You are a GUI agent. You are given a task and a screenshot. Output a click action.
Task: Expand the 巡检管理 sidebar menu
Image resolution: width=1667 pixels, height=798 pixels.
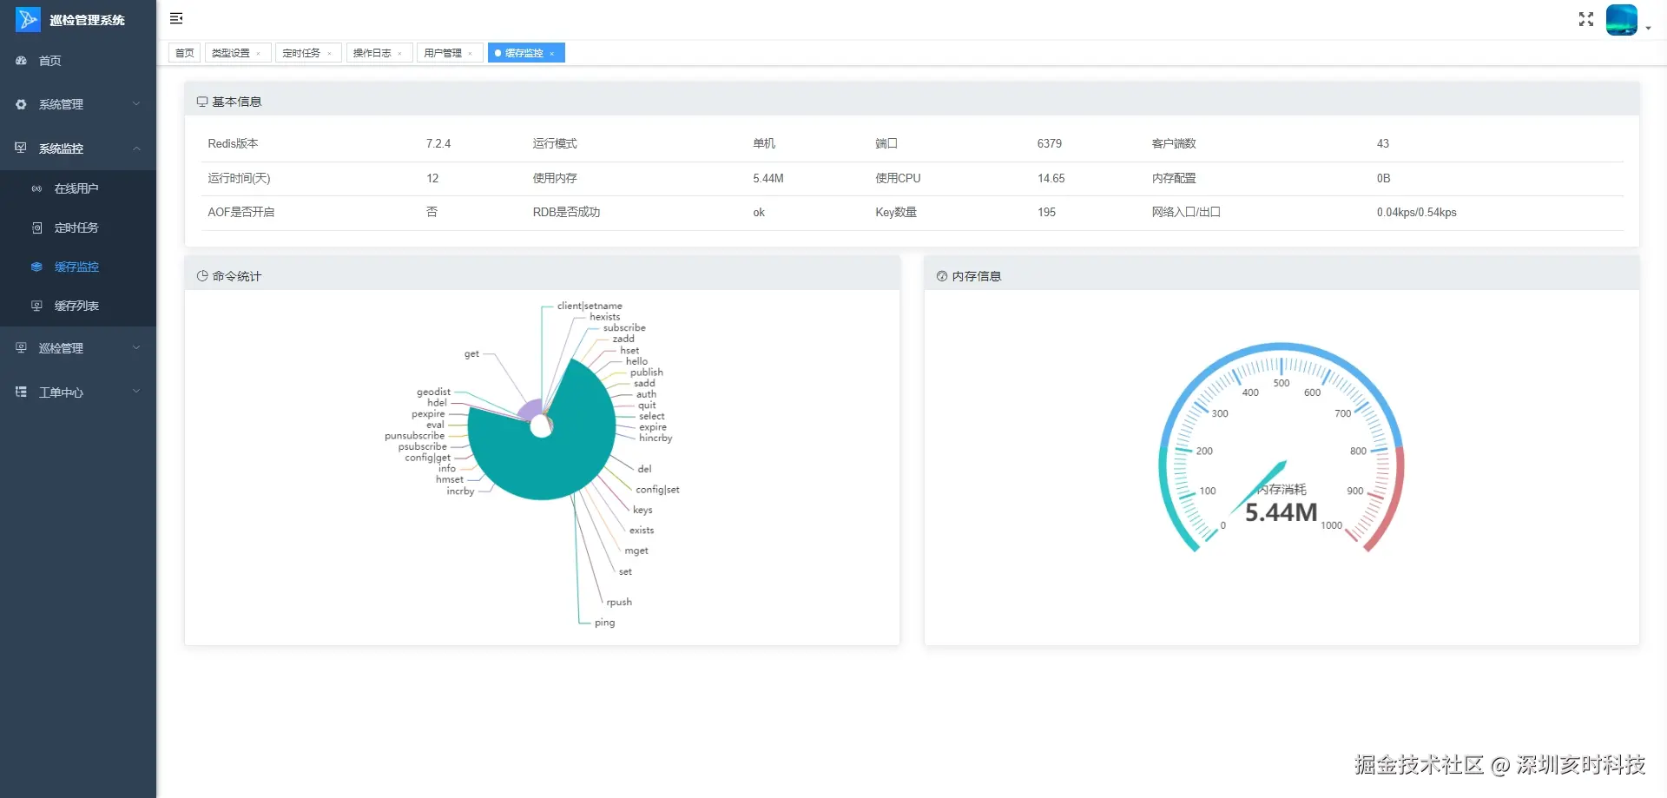tap(78, 348)
